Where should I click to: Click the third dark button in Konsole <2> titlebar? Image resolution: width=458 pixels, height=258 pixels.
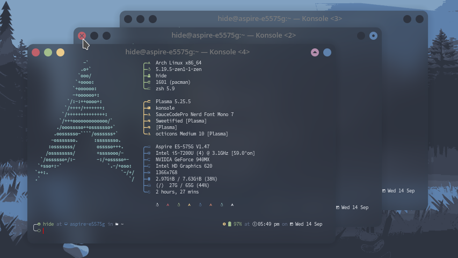click(x=107, y=35)
